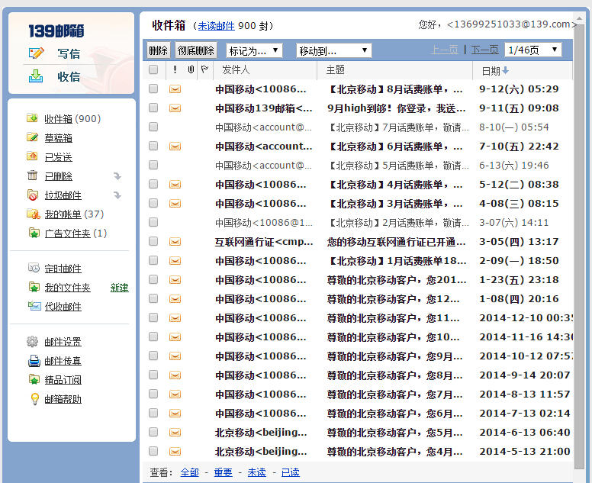Click the scrollbar up arrow at top

579,18
